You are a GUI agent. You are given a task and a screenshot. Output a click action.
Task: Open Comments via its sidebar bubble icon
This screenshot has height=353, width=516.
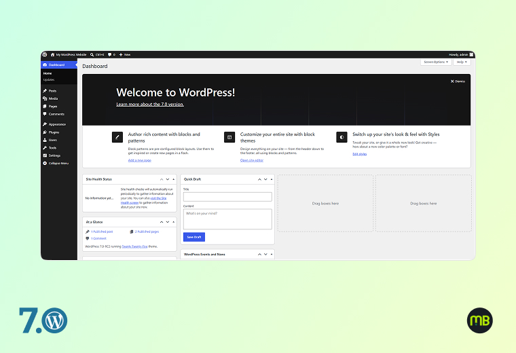coord(45,114)
